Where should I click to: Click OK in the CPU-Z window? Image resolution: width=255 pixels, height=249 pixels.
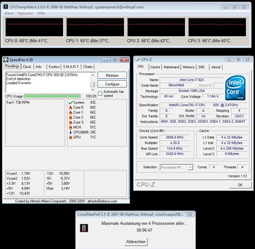tap(240, 185)
